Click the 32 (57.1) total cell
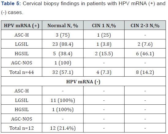 click(63, 72)
